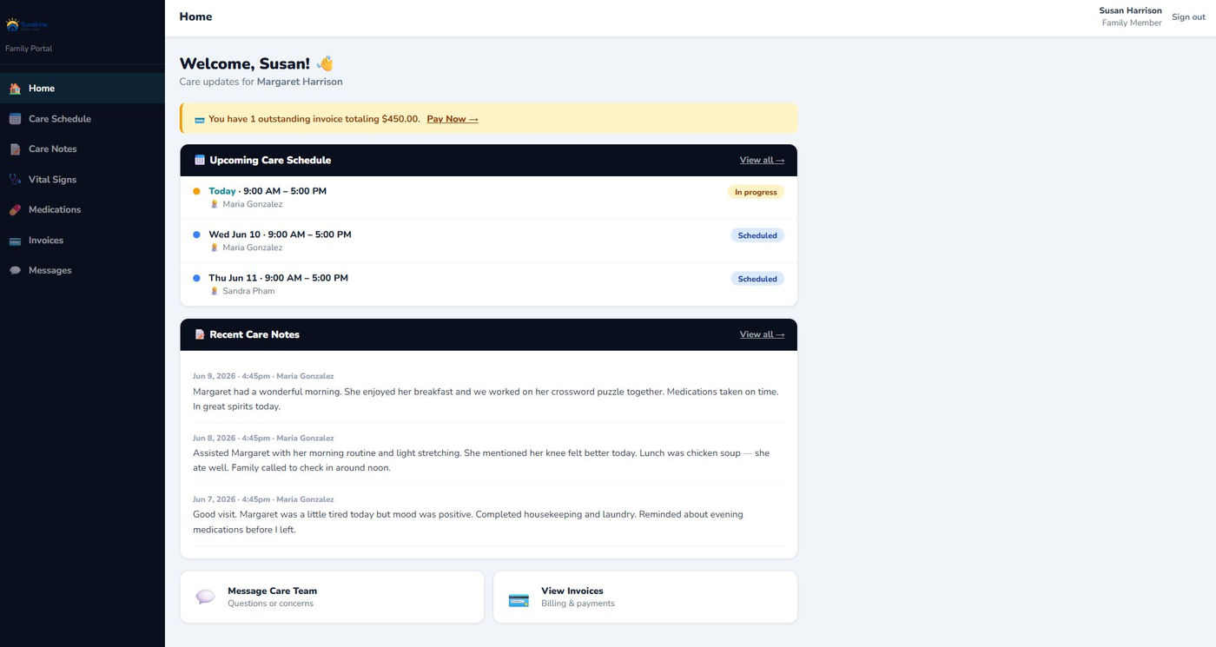Click the In progress status badge
This screenshot has height=647, width=1216.
tap(756, 192)
